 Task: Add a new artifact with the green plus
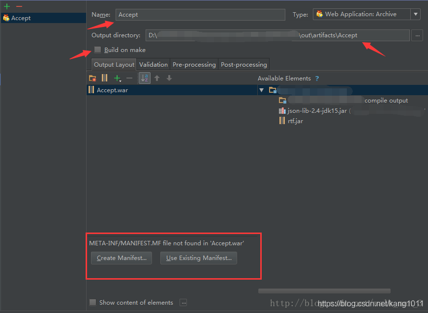coord(7,6)
